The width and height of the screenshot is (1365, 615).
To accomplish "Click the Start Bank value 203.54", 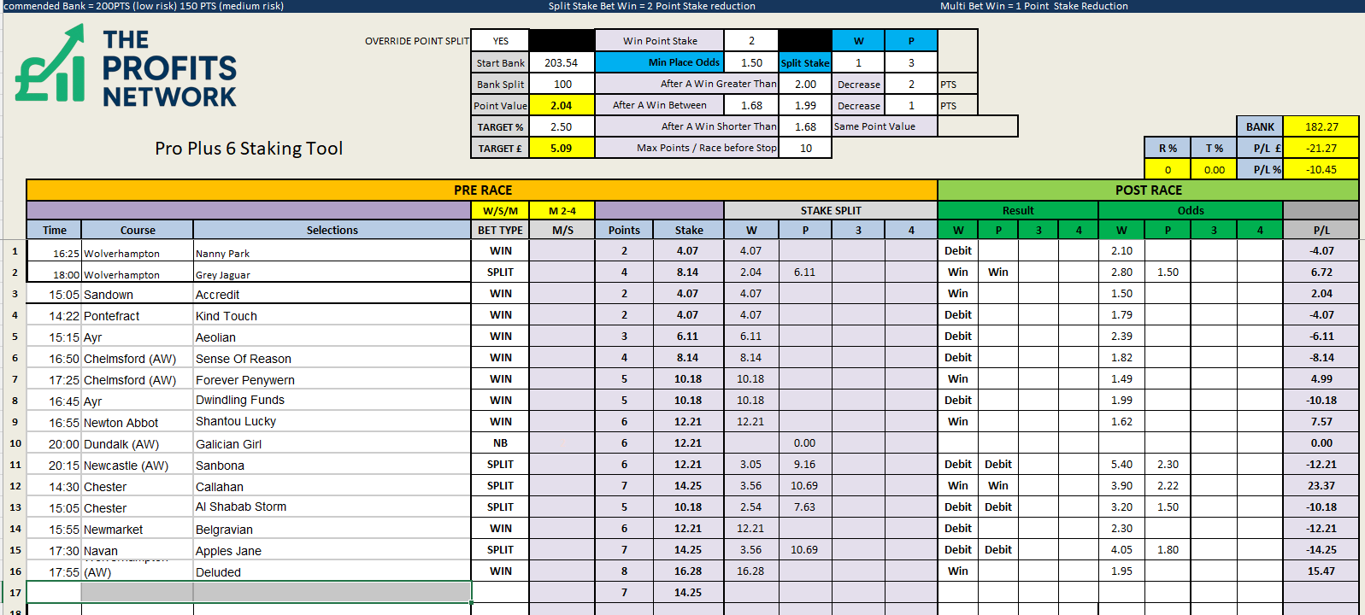I will pos(561,63).
